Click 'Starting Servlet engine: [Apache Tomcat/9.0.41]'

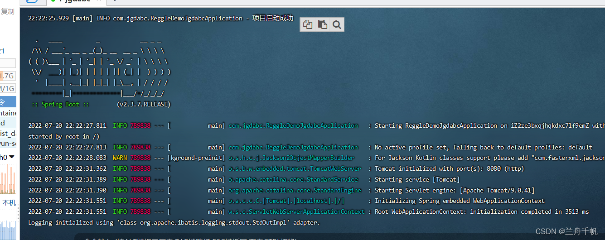(x=455, y=190)
